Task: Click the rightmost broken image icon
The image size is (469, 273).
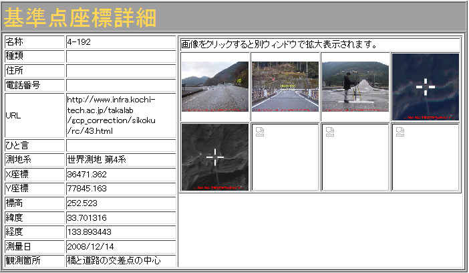Action: click(400, 132)
